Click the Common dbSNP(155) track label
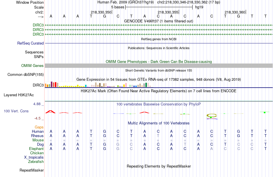This screenshot has height=177, width=273. click(26, 74)
